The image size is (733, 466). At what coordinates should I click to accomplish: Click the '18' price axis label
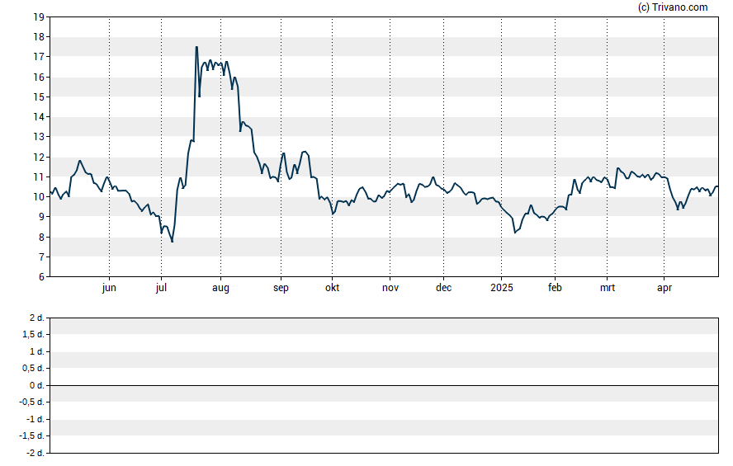click(39, 37)
